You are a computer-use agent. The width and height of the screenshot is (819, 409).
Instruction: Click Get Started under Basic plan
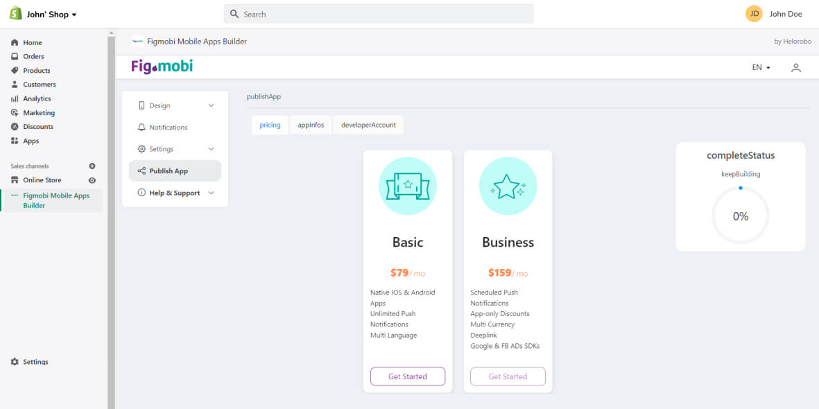coord(408,376)
